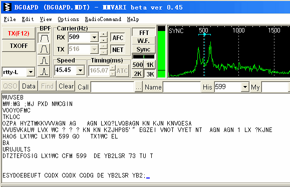
Task: Open the Help menu
Action: click(133, 19)
